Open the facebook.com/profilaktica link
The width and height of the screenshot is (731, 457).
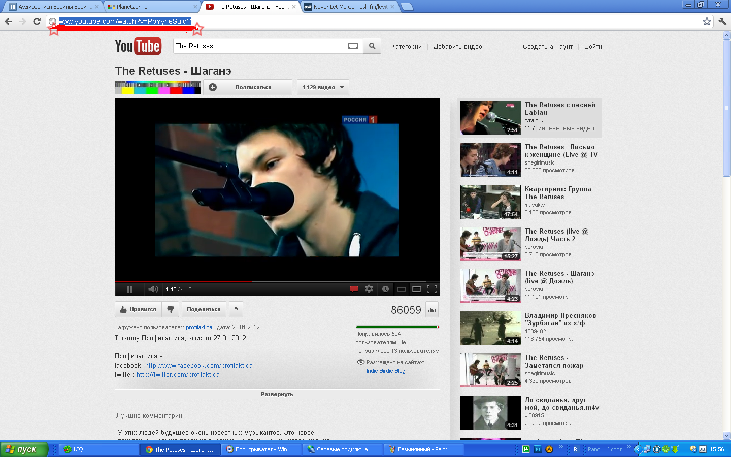(x=199, y=365)
